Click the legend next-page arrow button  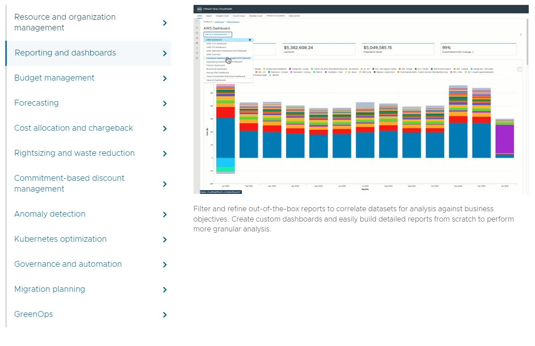tap(520, 69)
